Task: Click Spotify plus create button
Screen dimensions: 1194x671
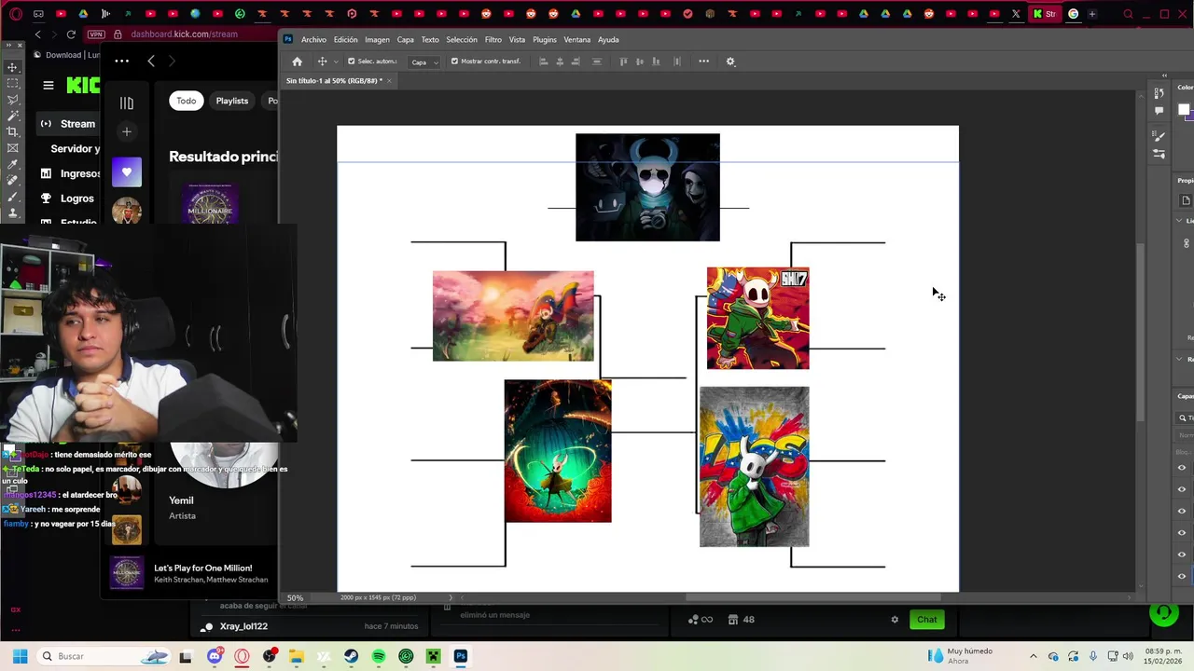Action: point(127,131)
